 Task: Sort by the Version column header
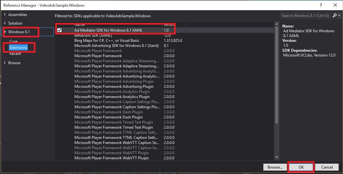173,24
